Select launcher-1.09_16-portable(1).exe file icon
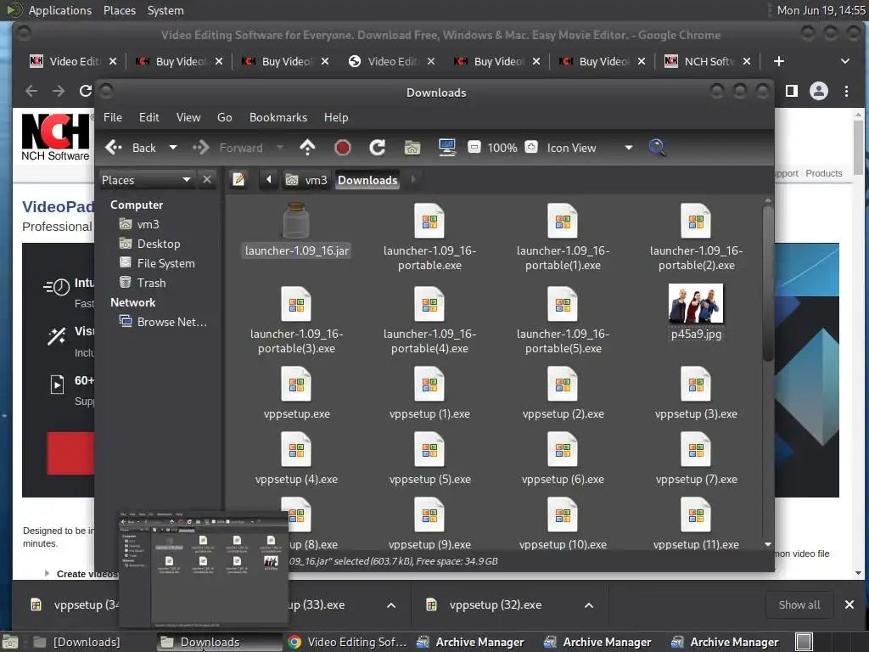This screenshot has height=652, width=869. 563,221
